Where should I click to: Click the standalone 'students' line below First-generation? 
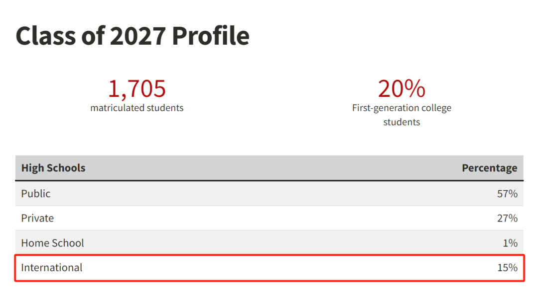point(402,122)
